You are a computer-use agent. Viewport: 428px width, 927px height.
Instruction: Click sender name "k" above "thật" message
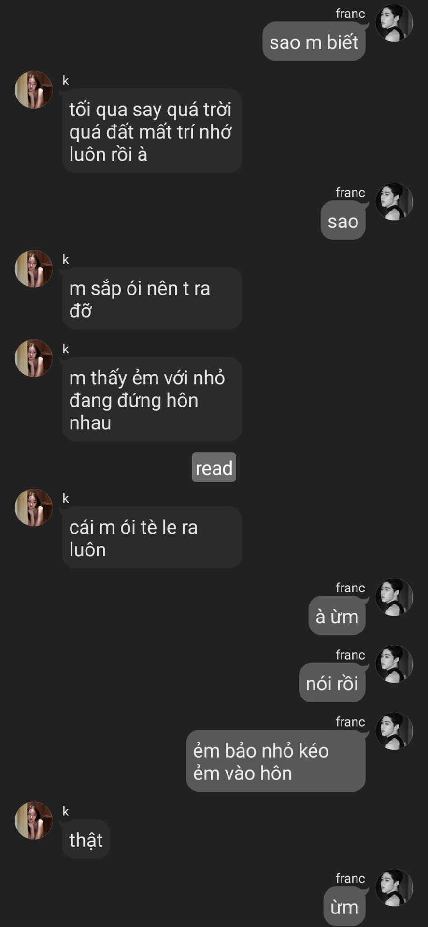tap(66, 811)
